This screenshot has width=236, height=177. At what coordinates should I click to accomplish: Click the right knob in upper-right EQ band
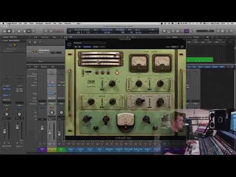point(160,83)
